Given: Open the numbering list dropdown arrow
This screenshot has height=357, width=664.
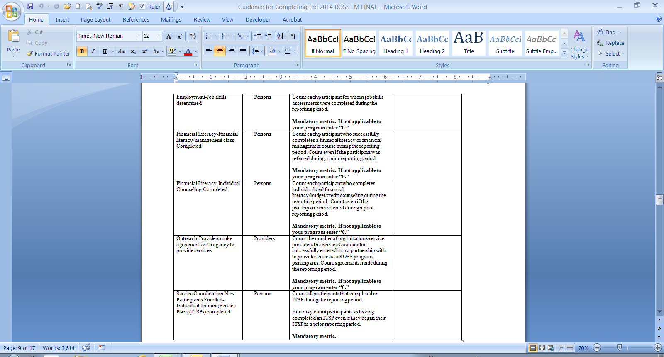Looking at the screenshot, I should [x=233, y=36].
